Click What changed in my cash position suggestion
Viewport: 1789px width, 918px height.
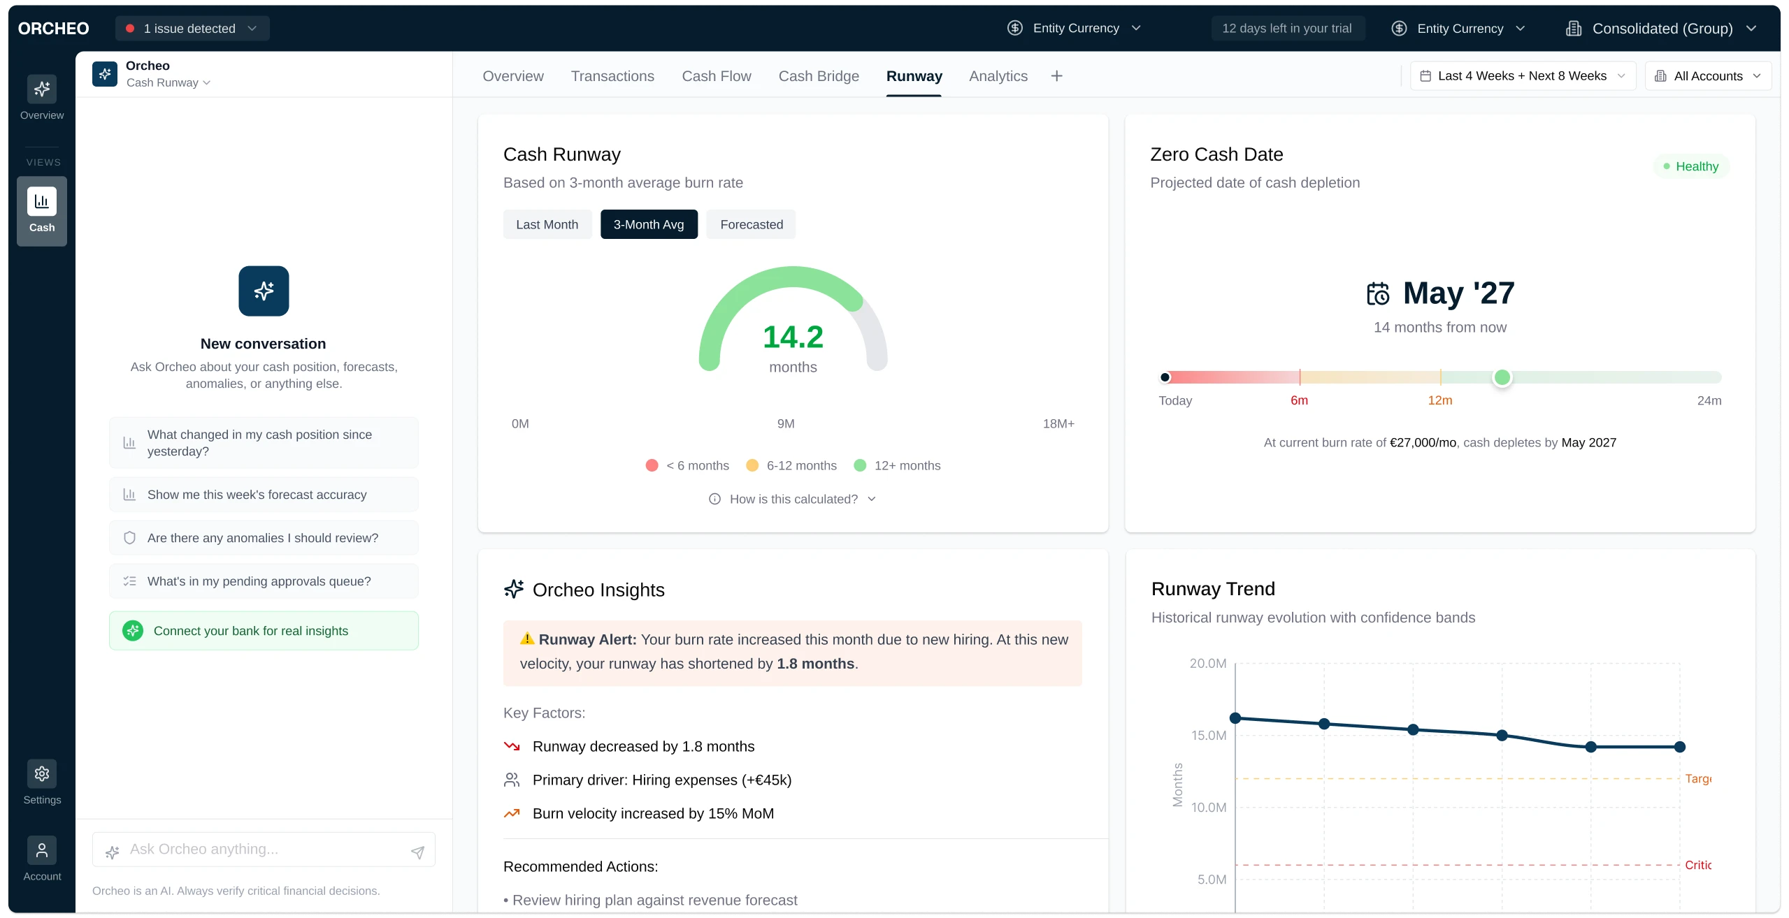coord(264,443)
